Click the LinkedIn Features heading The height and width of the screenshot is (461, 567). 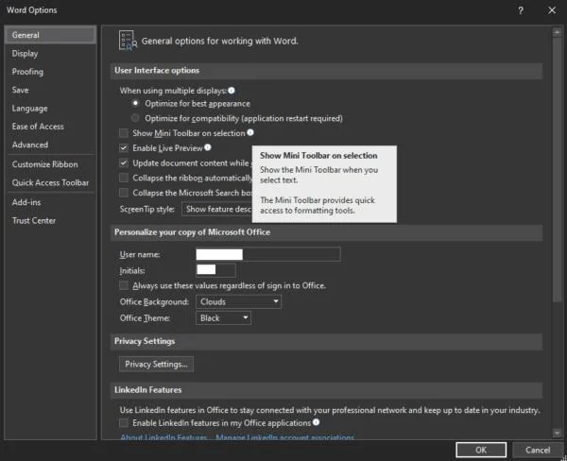[x=148, y=390]
